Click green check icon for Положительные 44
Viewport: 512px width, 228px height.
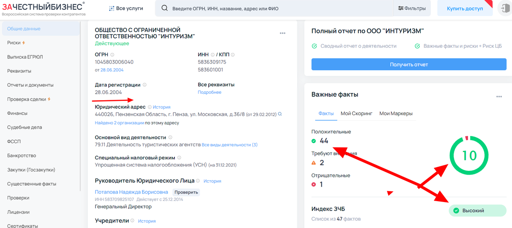[x=314, y=141]
